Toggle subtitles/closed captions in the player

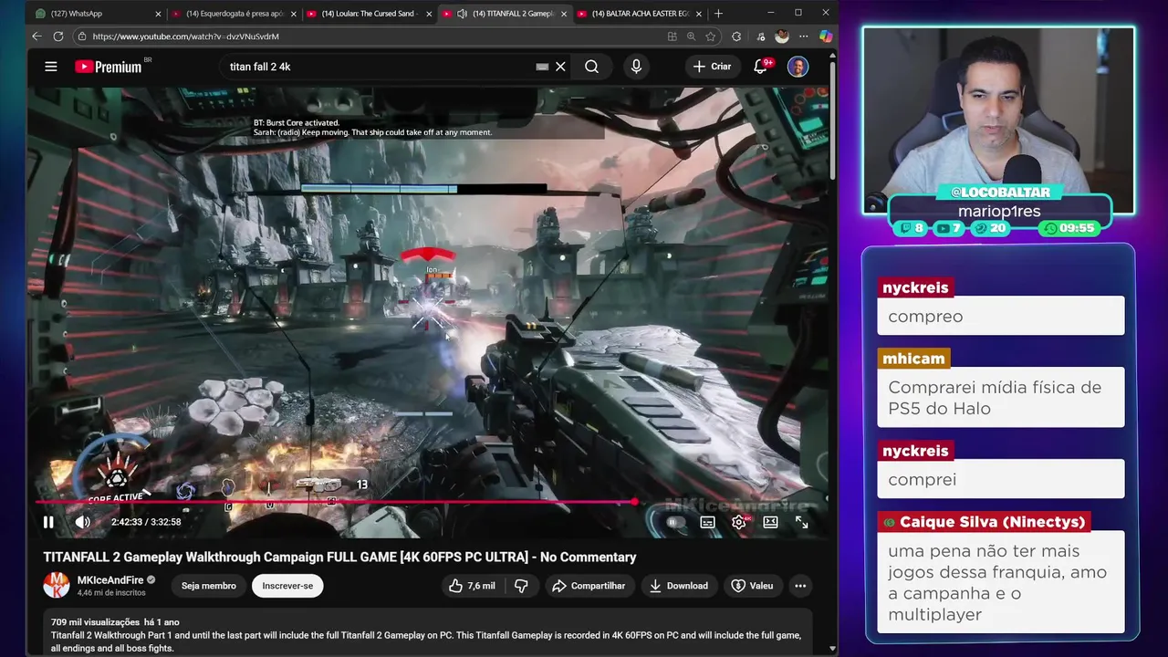707,522
